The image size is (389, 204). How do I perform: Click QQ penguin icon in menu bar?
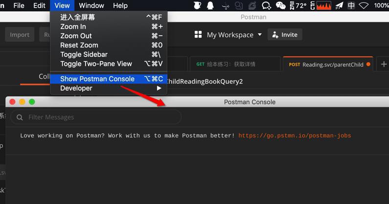pyautogui.click(x=210, y=5)
